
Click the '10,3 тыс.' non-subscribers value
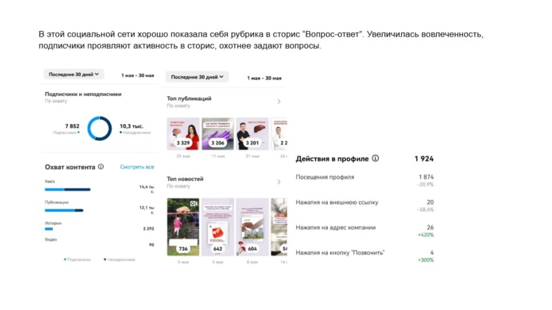tap(131, 126)
